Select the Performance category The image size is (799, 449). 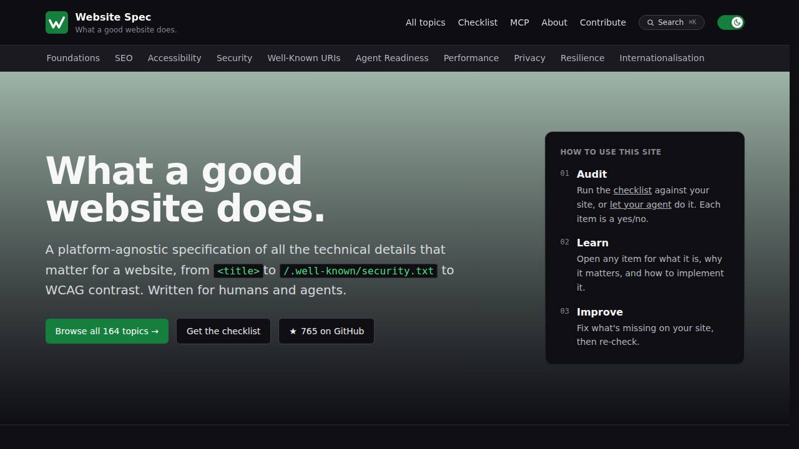[x=471, y=58]
